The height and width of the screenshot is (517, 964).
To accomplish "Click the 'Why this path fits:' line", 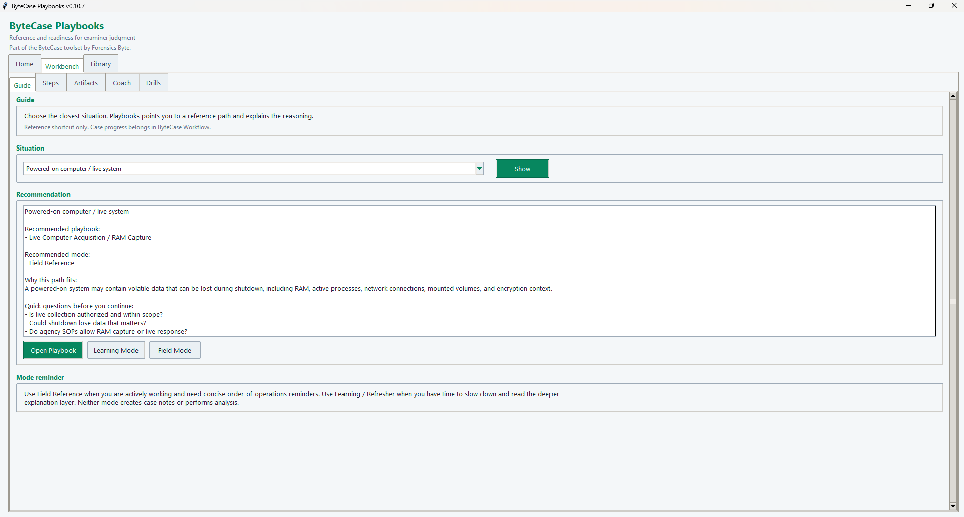I will (x=51, y=280).
